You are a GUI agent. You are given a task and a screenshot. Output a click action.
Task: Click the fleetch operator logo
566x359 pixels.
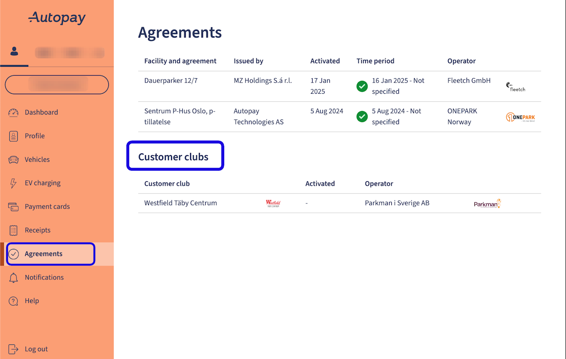pos(516,87)
